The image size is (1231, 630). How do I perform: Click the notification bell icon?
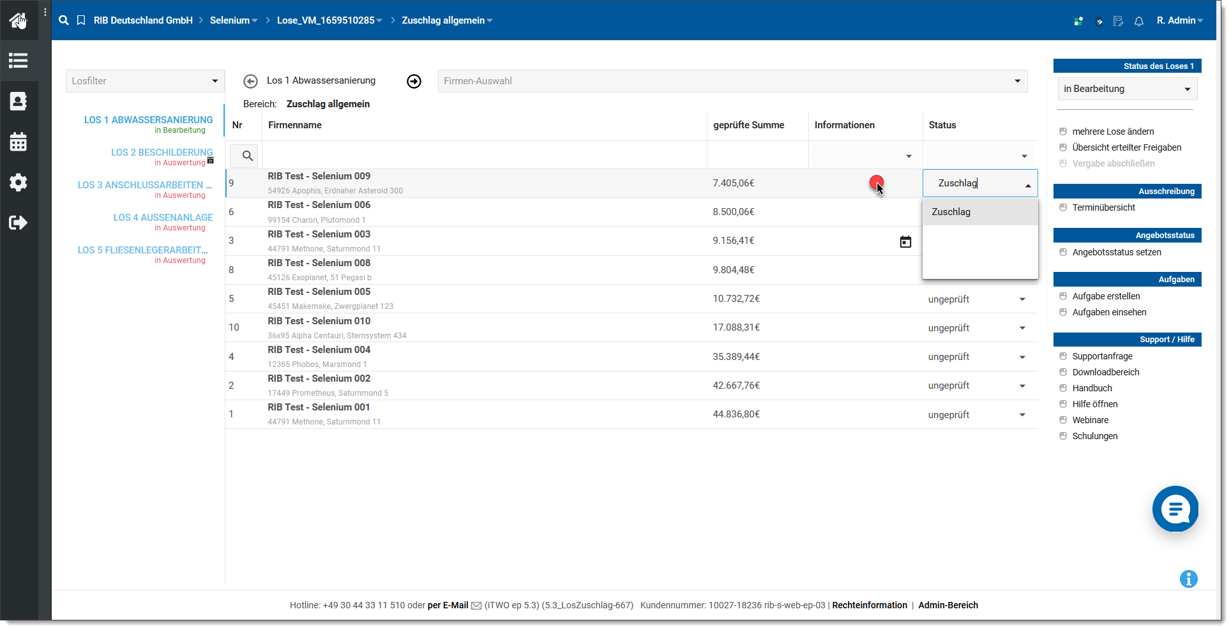coord(1138,21)
